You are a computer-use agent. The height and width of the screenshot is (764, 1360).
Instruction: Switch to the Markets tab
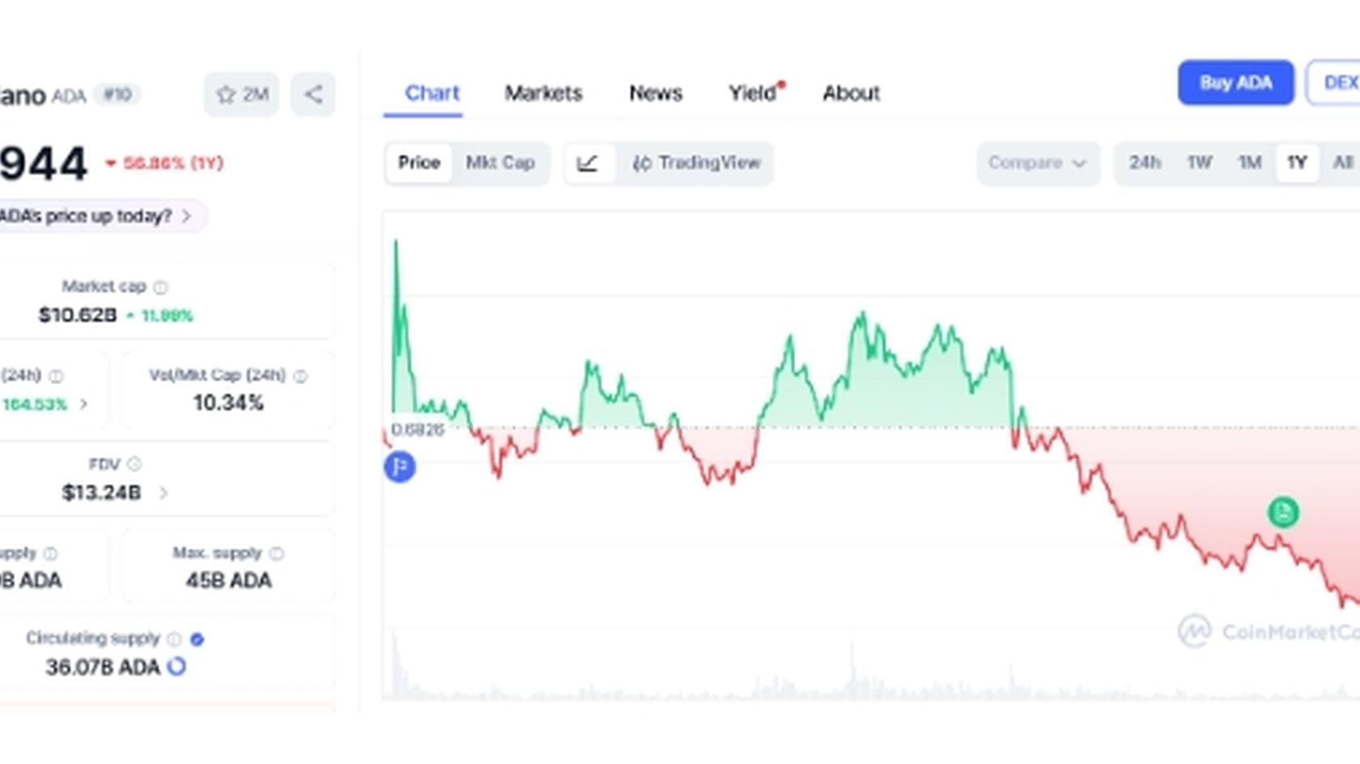[543, 93]
